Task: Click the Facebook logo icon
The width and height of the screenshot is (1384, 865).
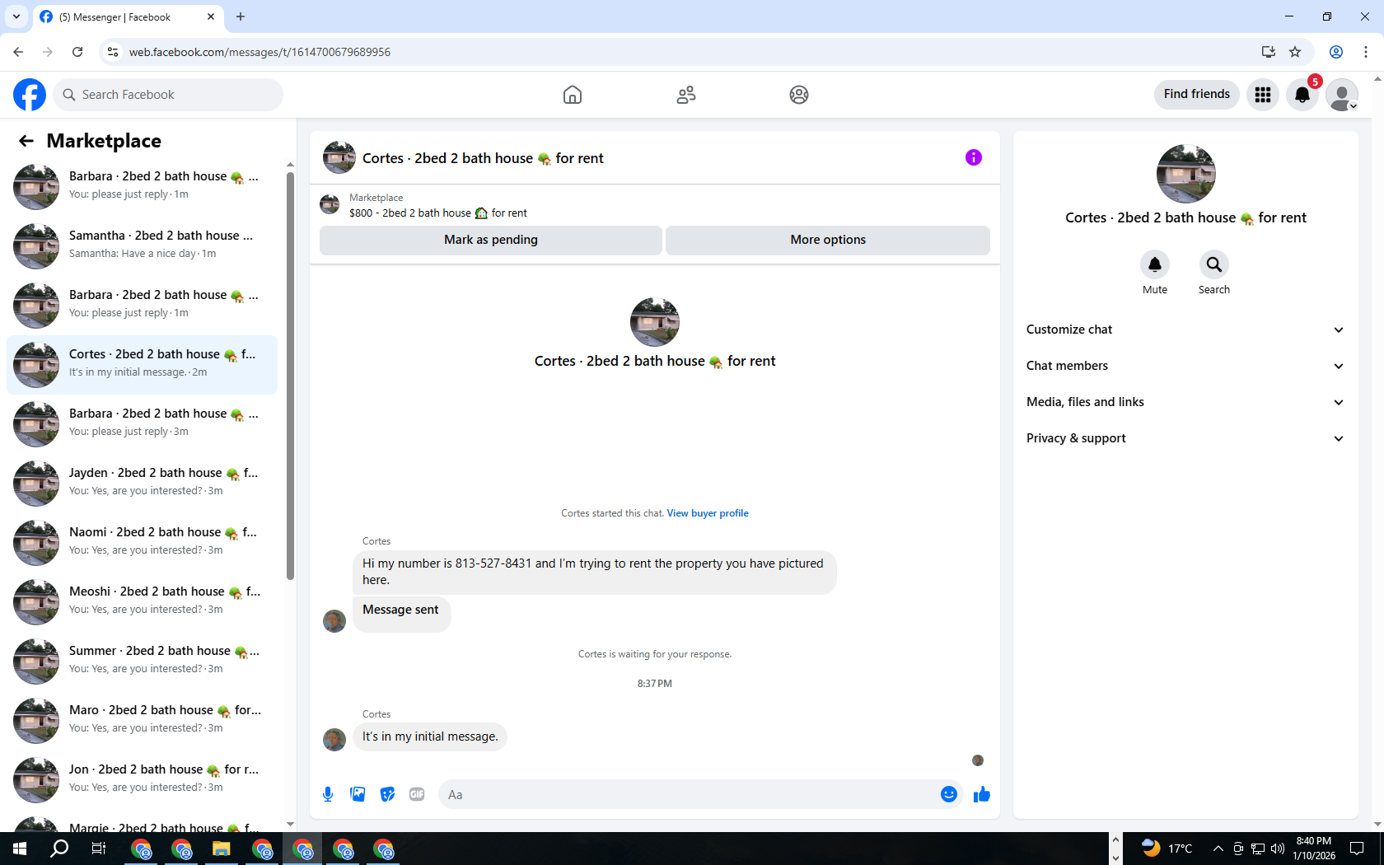Action: tap(30, 95)
